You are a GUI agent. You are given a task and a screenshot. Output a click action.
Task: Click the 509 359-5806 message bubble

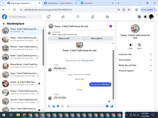[x=60, y=98]
